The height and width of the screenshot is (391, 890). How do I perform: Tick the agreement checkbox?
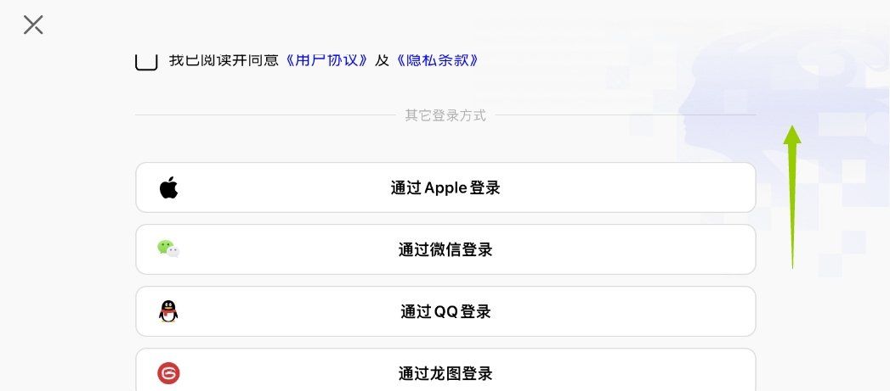coord(146,60)
